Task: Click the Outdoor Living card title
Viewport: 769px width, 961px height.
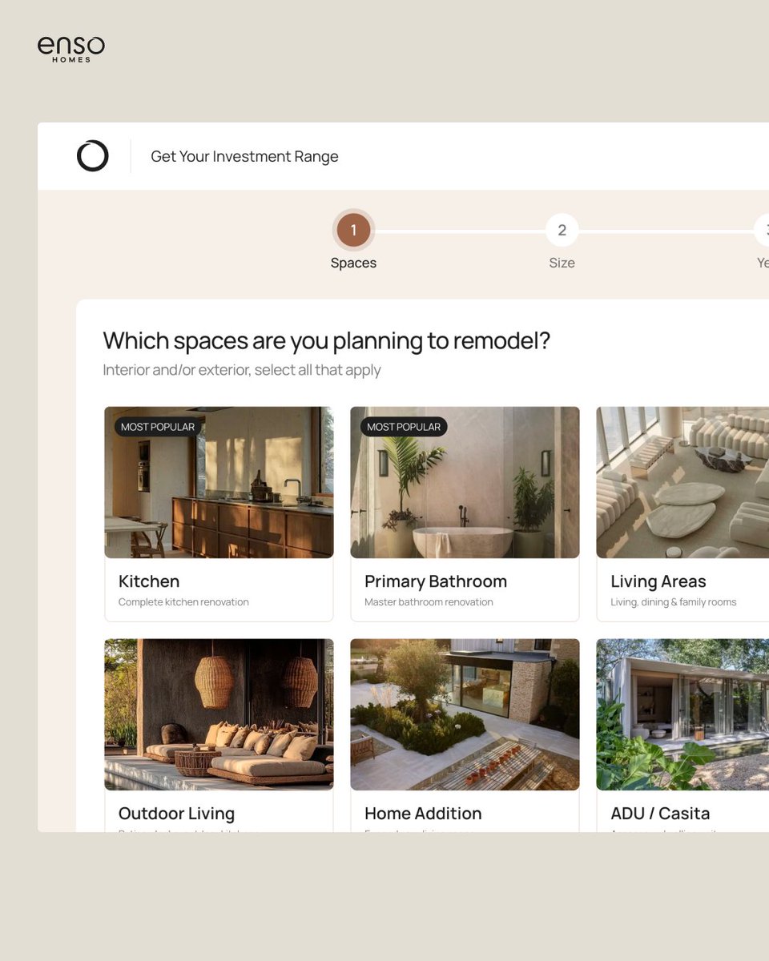Action: tap(176, 814)
